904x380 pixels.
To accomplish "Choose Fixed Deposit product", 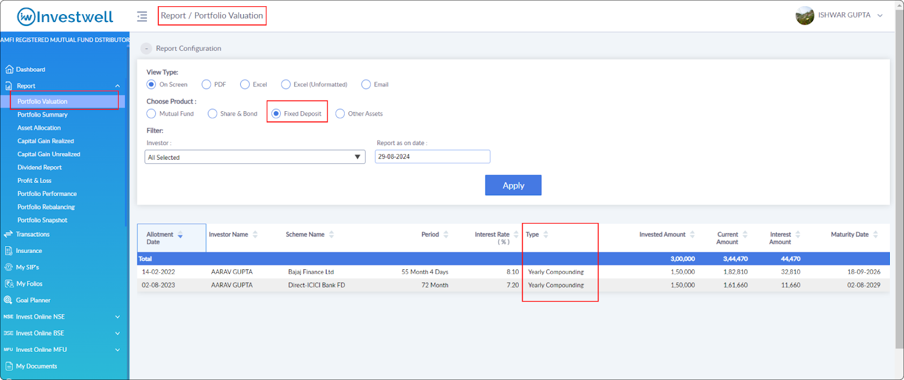I will (x=276, y=113).
